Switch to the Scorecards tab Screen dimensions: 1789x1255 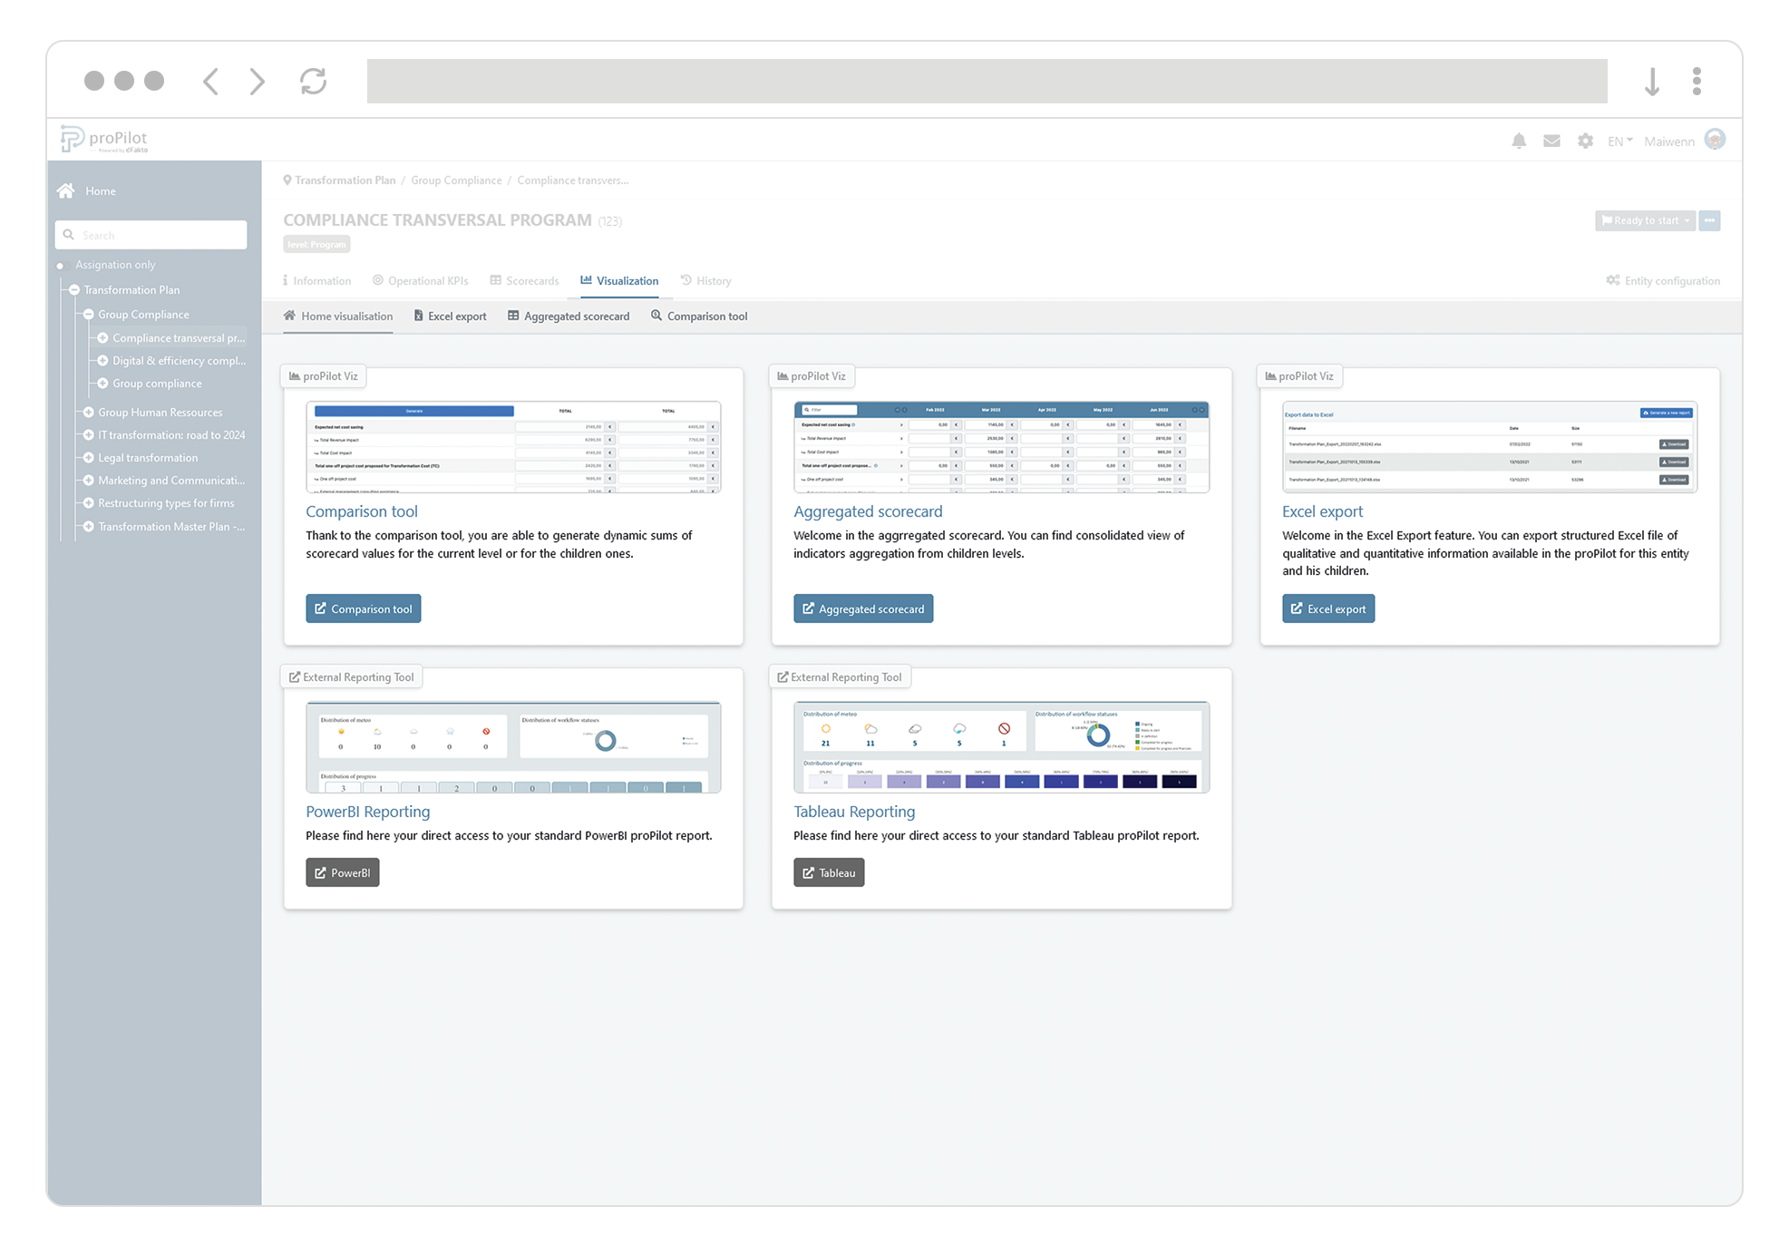(524, 281)
